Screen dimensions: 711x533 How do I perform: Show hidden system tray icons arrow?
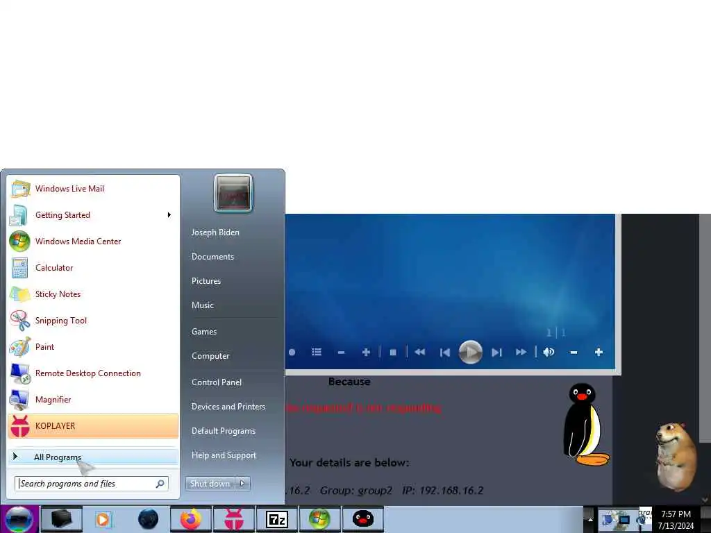589,519
